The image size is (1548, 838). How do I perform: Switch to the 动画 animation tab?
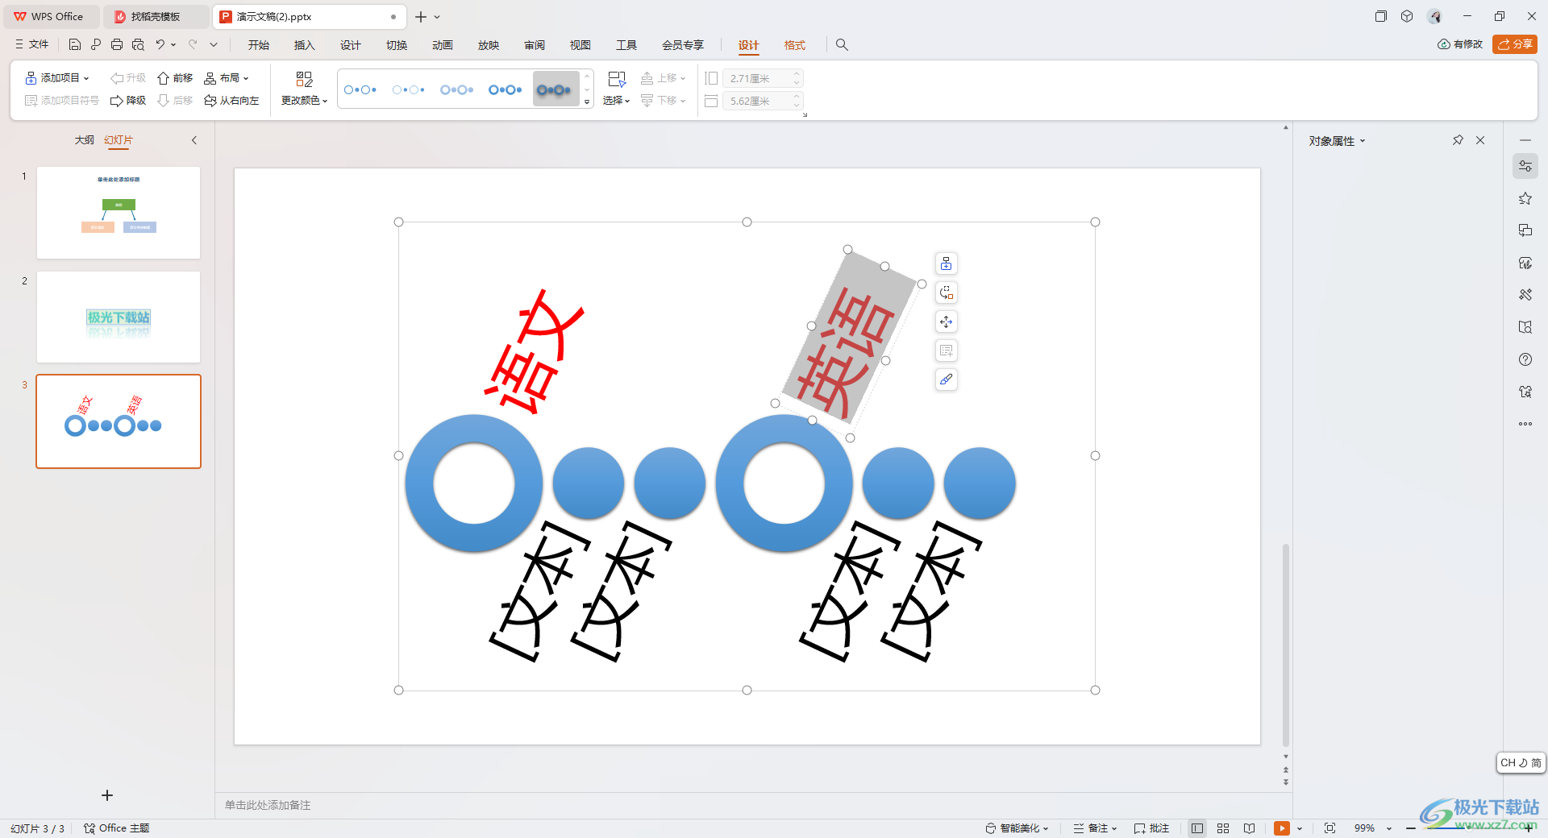point(443,45)
